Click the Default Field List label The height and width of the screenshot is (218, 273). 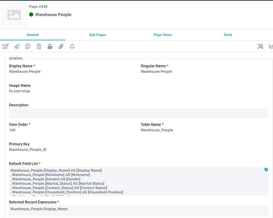[23, 164]
